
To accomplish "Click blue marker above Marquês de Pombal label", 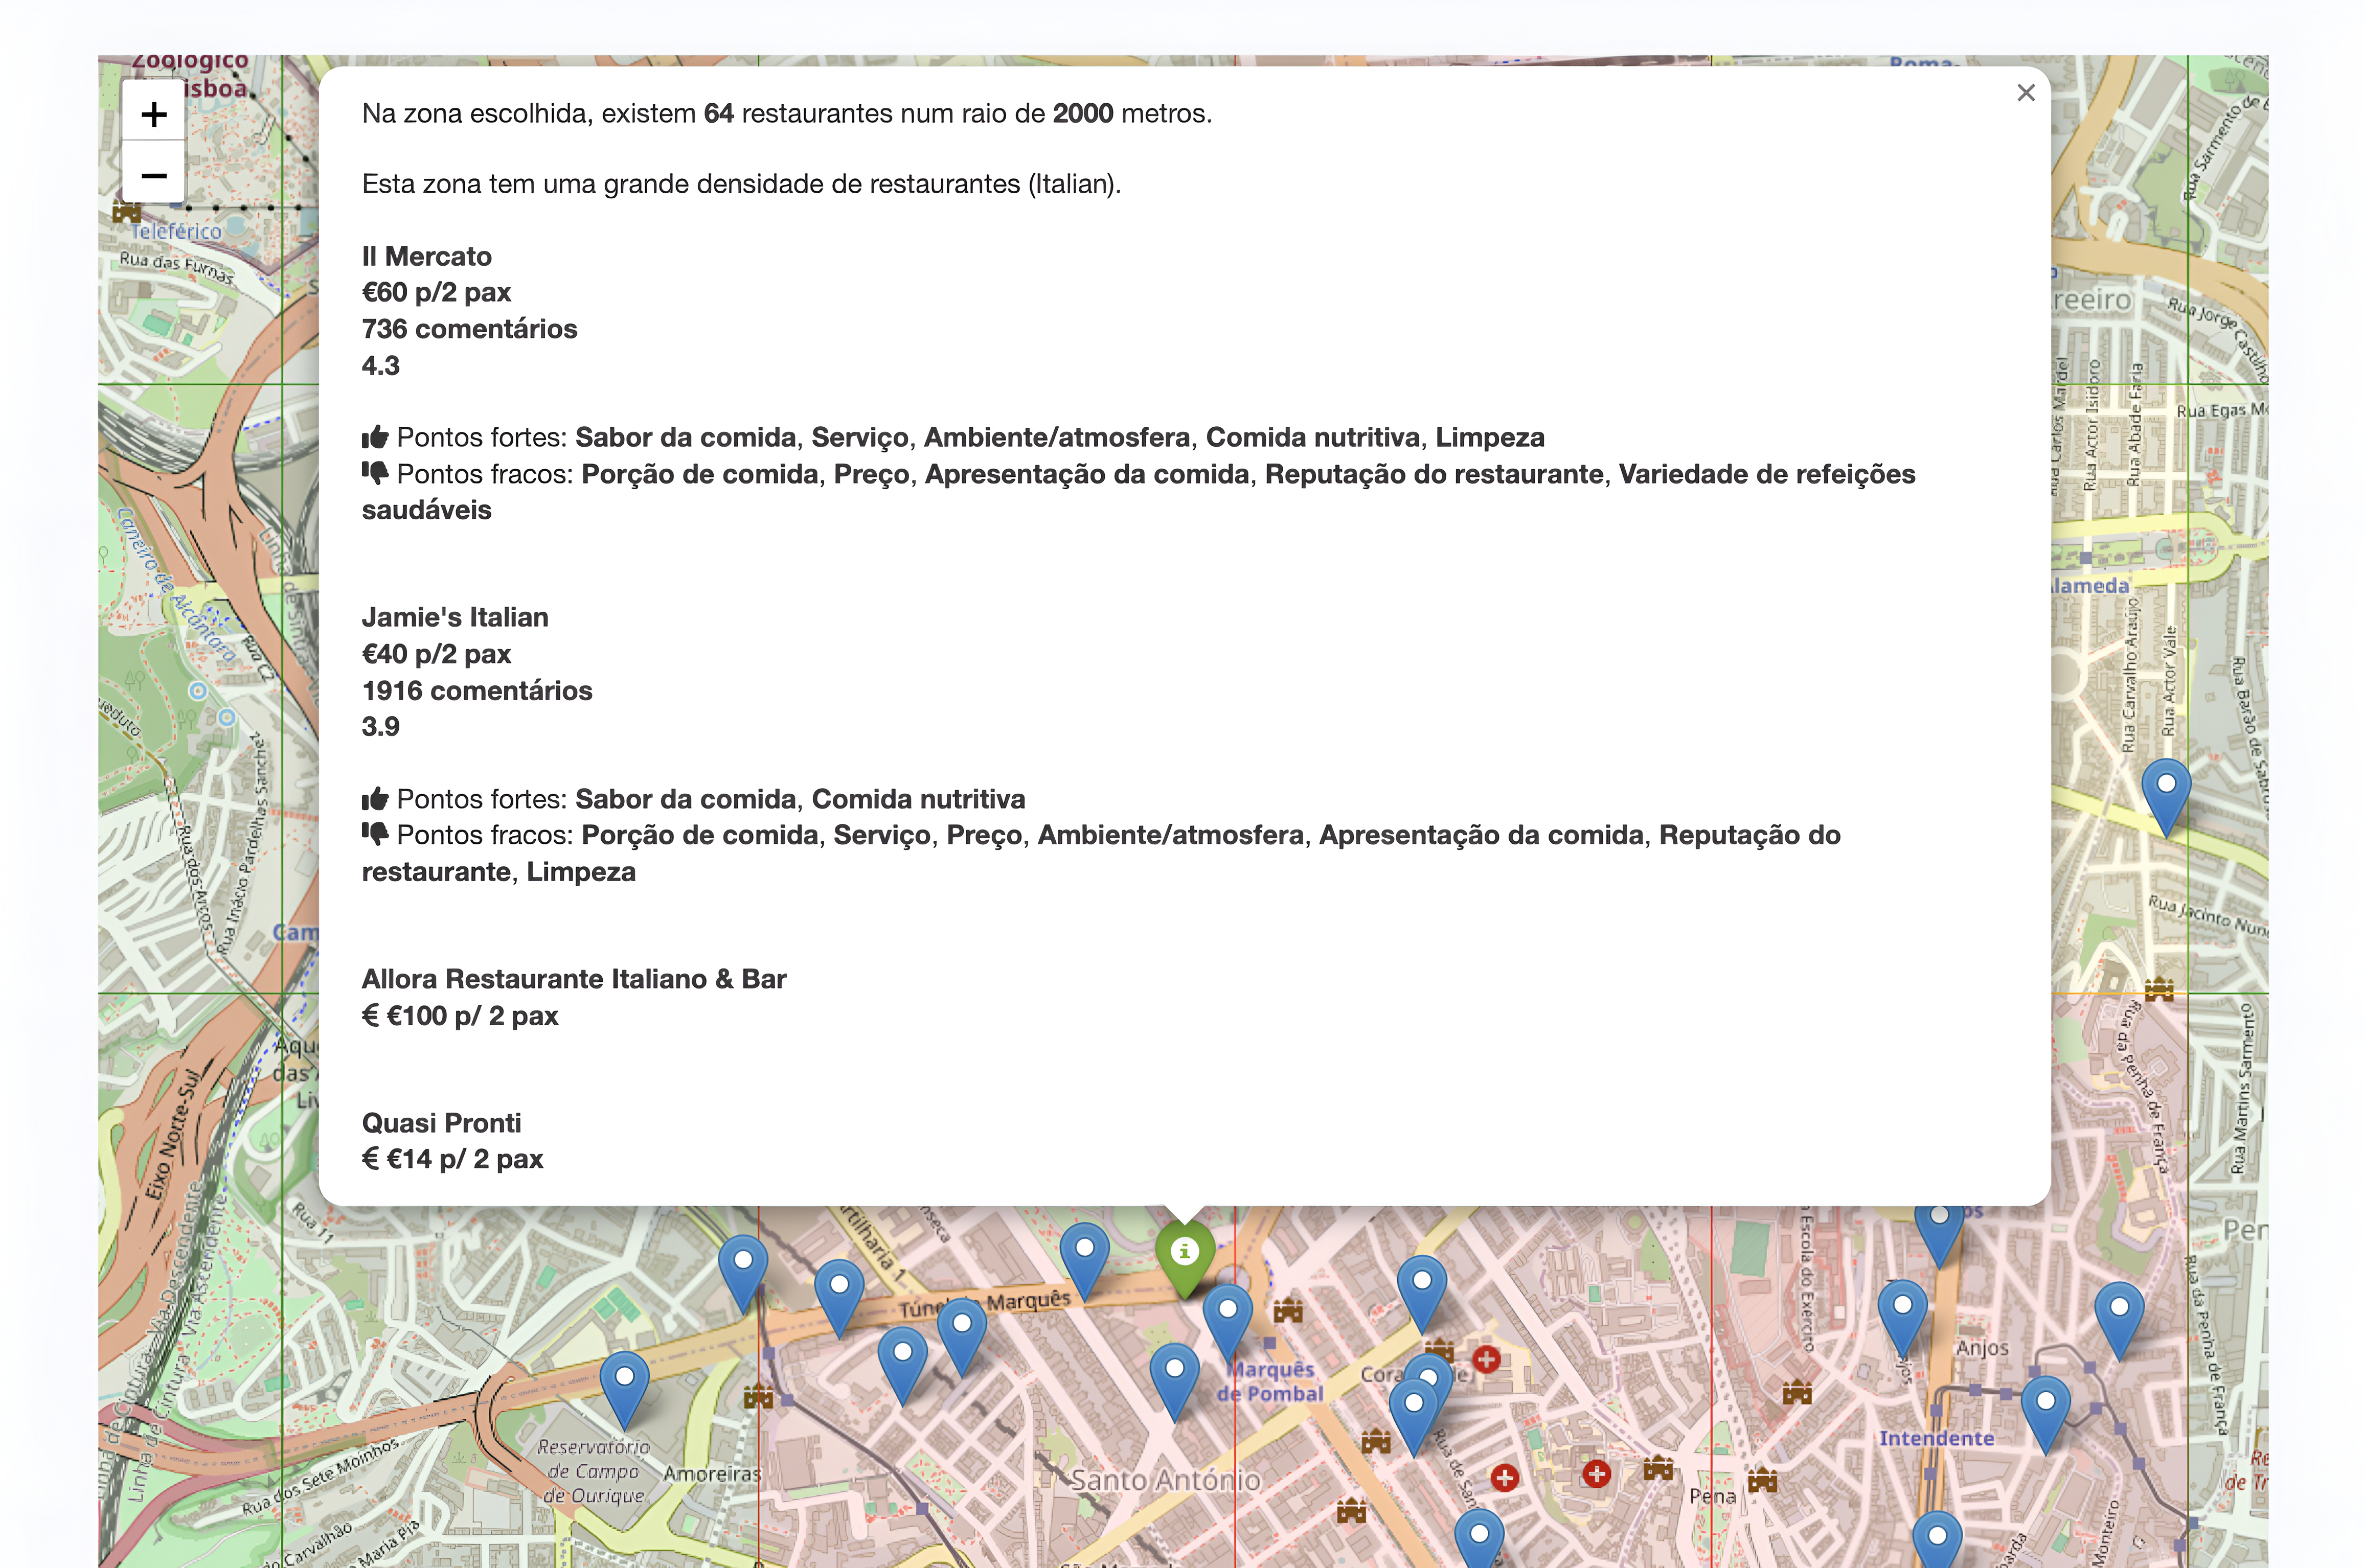I will pyautogui.click(x=1228, y=1315).
